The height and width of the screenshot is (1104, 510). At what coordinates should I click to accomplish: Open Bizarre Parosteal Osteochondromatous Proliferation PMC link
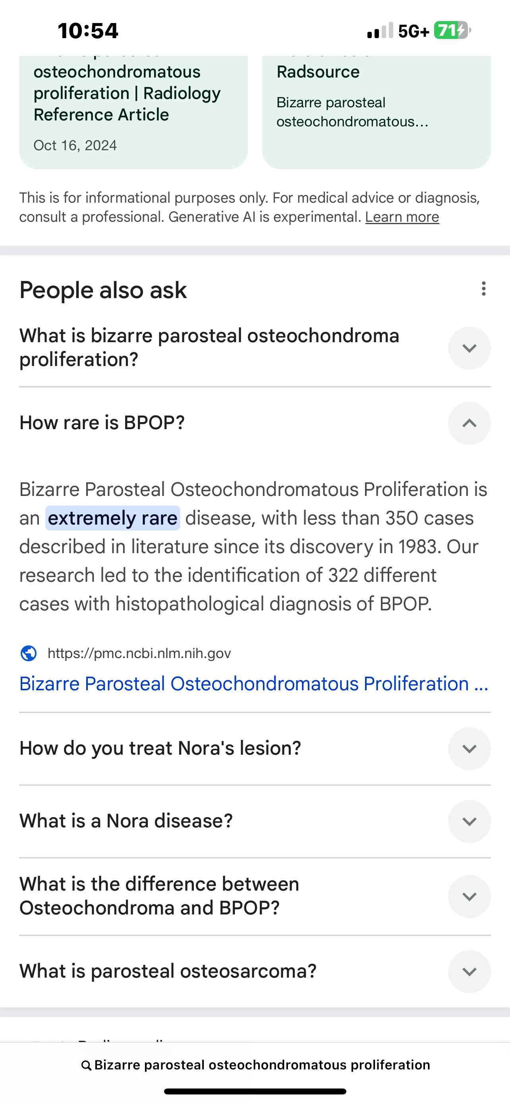click(253, 684)
